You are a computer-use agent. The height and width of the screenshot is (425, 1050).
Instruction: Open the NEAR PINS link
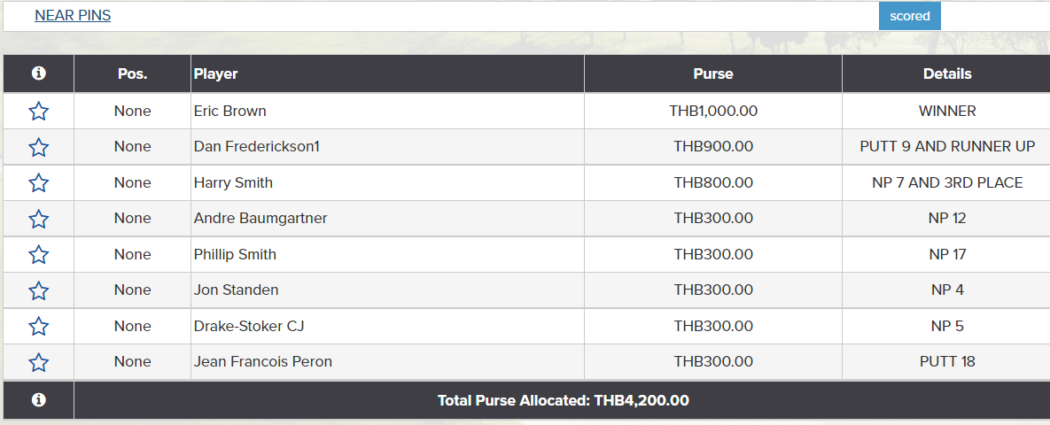click(x=73, y=16)
